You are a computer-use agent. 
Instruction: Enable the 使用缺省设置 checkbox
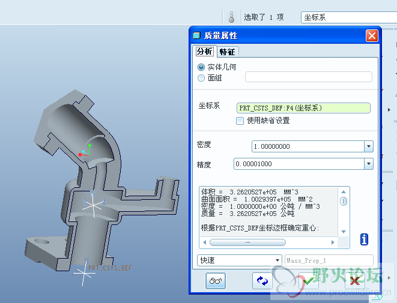[240, 121]
